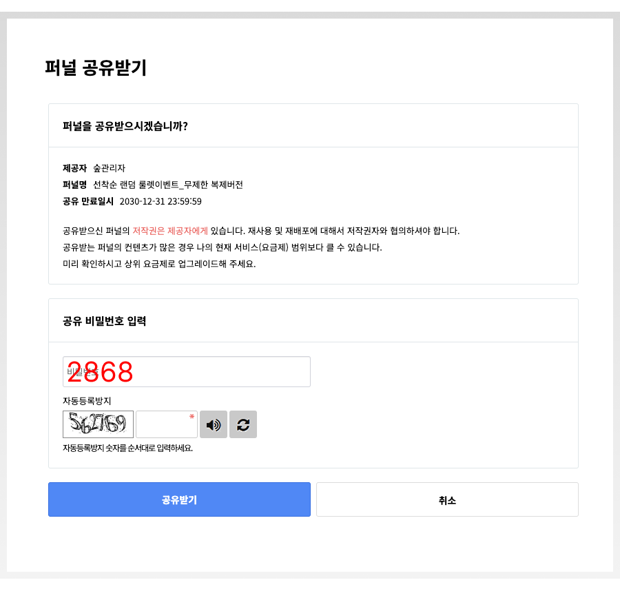Screen dimensions: 620x589
Task: Click the 퍼널을 공유받으시겠습니까? heading
Action: [x=125, y=126]
